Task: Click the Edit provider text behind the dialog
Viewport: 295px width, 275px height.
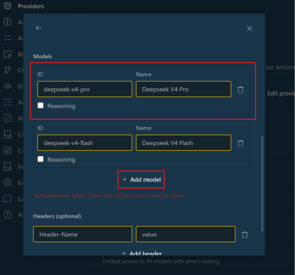Action: coord(281,94)
